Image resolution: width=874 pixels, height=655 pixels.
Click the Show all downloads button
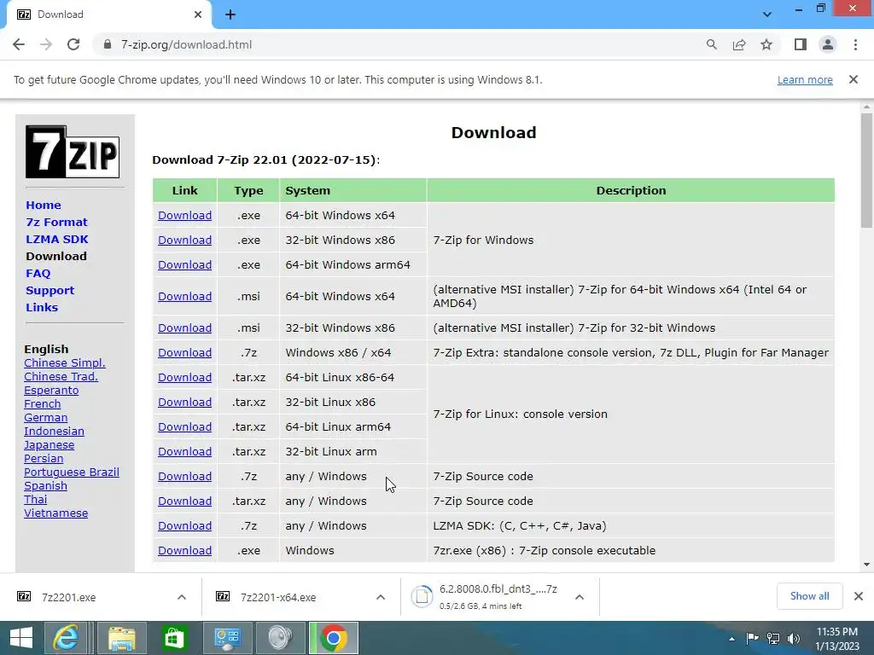pos(809,596)
